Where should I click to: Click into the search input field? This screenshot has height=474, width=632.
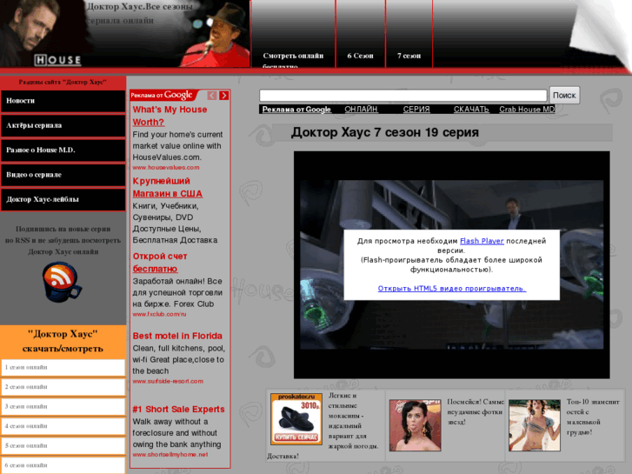point(403,96)
